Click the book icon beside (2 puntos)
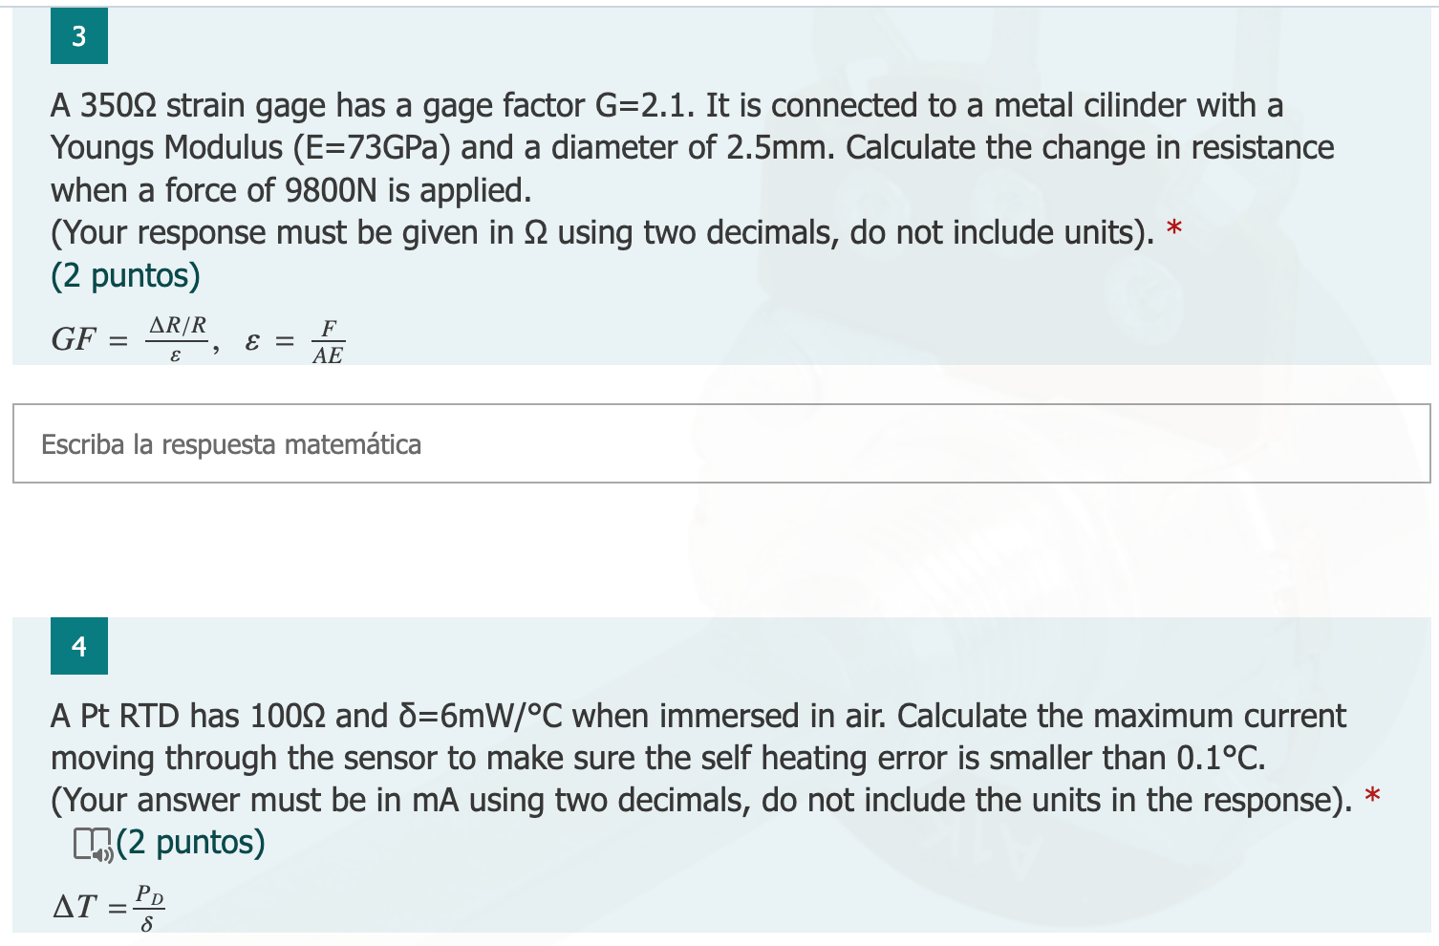 coord(86,843)
